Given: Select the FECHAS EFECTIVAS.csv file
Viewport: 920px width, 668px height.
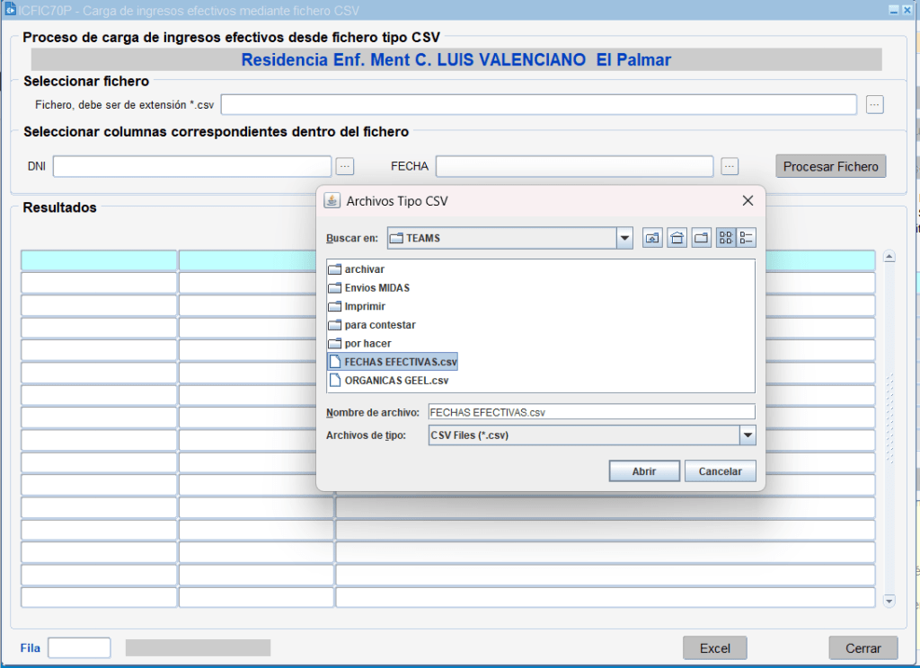Looking at the screenshot, I should pos(400,362).
